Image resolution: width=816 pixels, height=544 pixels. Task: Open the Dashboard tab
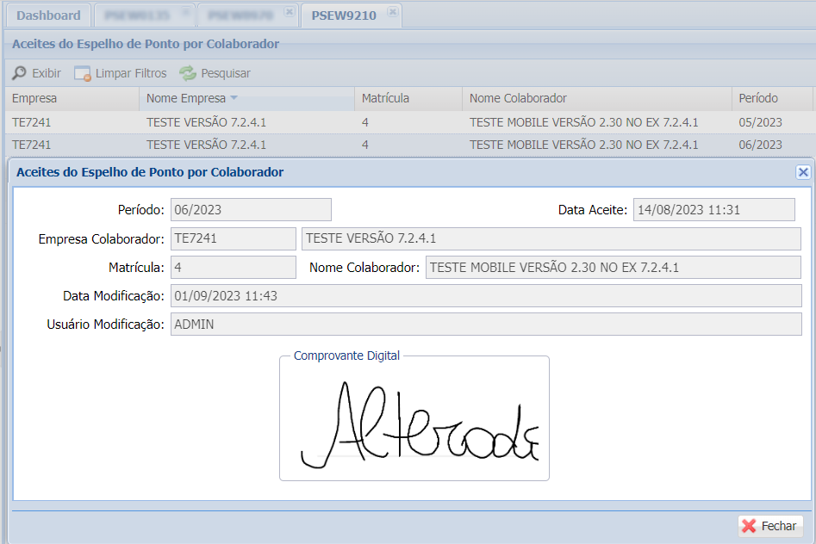(x=48, y=15)
